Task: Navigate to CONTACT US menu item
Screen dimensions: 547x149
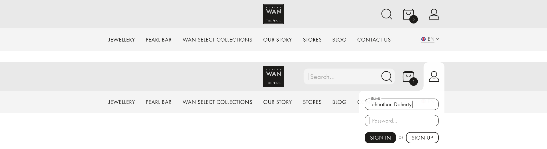Action: (374, 40)
